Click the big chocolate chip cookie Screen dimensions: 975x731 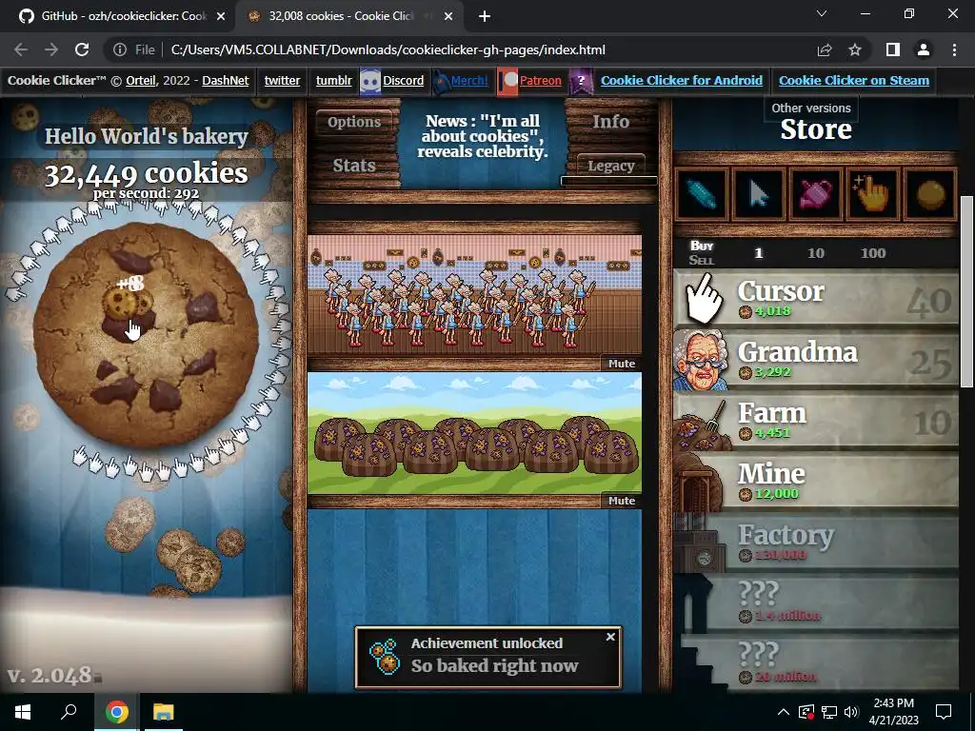pos(146,334)
